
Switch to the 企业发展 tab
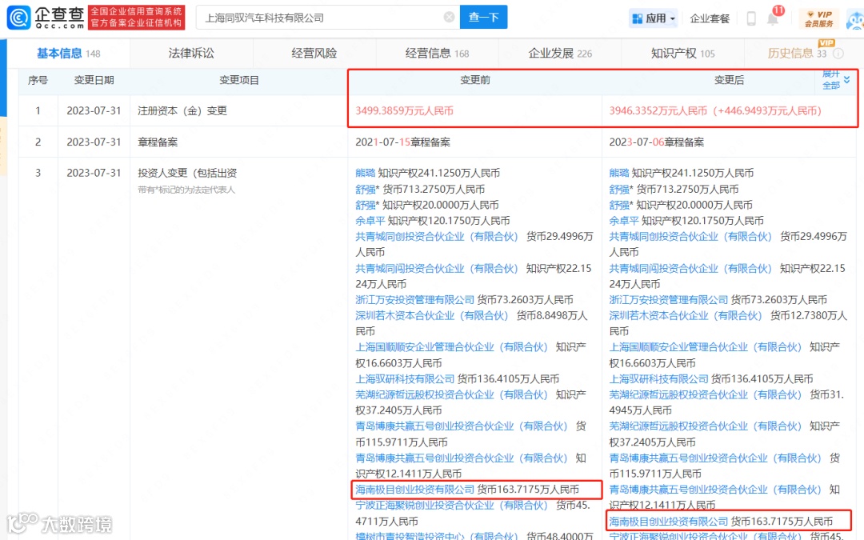point(560,54)
